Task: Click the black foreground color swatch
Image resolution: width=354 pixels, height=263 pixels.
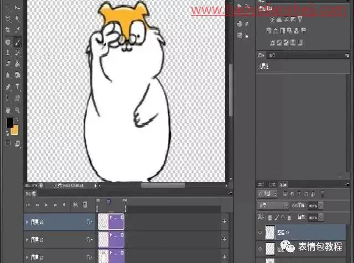Action: [x=9, y=123]
